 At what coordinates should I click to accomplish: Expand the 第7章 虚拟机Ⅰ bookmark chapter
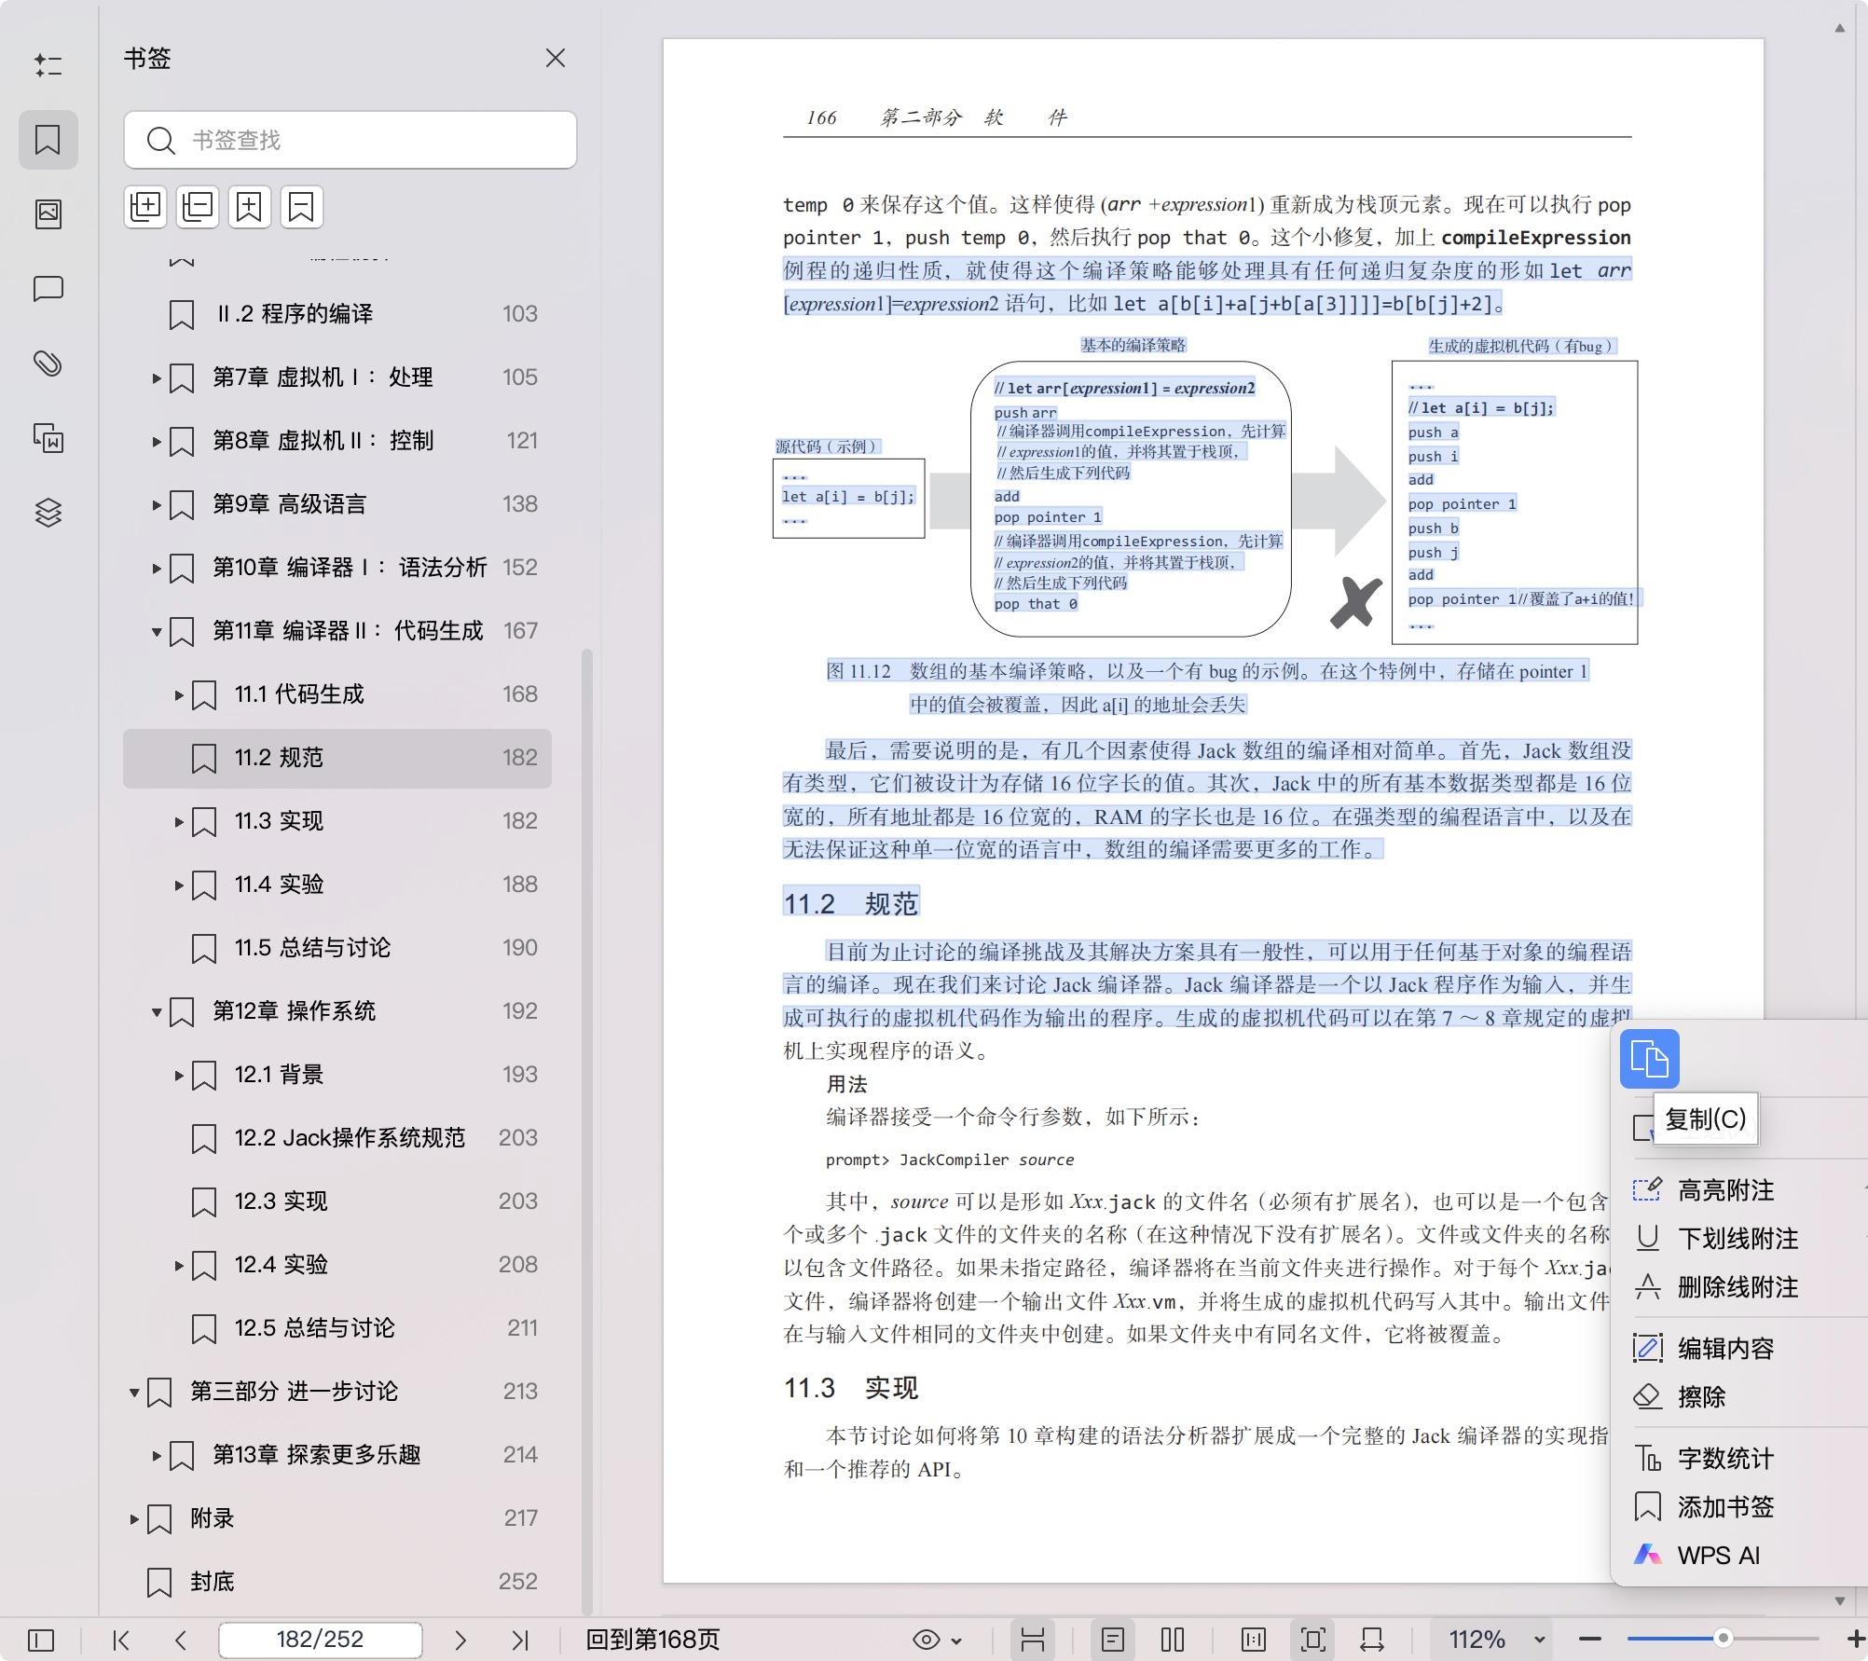155,377
